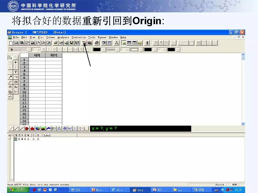Click the worksheet scroll up arrow
This screenshot has height=193, width=258.
click(243, 54)
